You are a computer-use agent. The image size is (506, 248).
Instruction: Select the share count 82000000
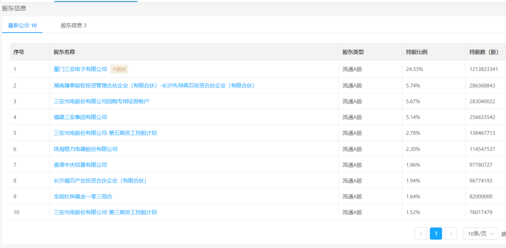[x=481, y=197]
